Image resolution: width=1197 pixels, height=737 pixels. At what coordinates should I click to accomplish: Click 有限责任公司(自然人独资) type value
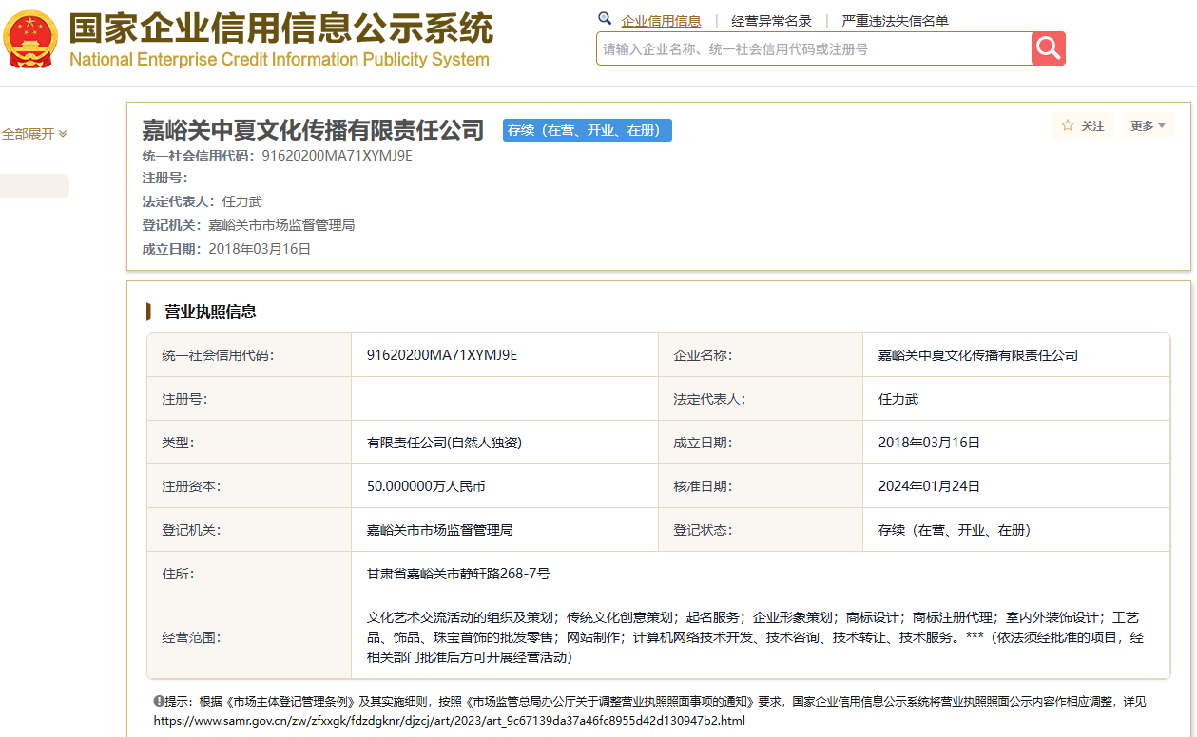[444, 443]
